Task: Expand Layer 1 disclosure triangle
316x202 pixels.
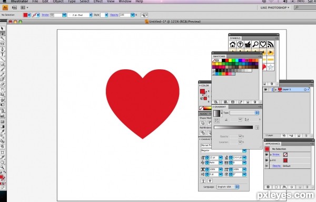Action: tap(275, 90)
